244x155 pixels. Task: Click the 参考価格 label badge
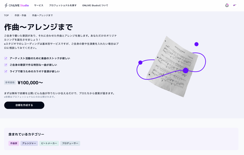click(10, 82)
